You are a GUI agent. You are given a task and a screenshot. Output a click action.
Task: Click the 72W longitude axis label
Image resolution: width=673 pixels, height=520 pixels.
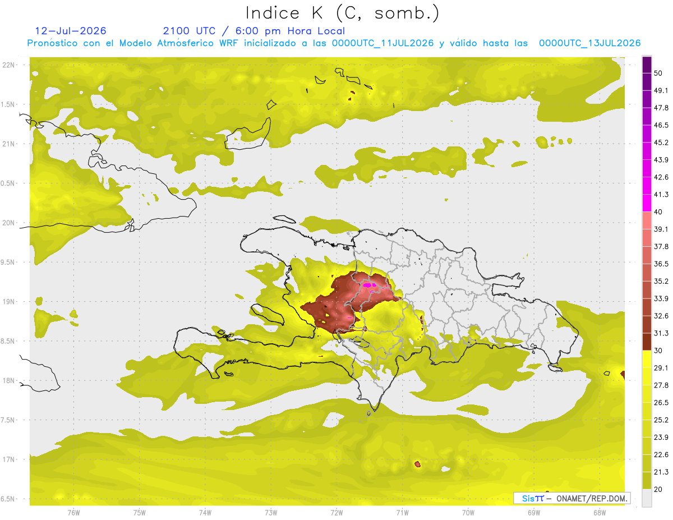(336, 512)
